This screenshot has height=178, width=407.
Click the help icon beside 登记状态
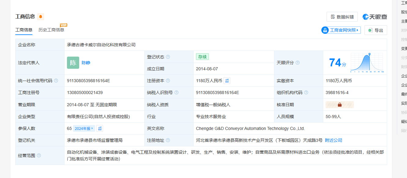click(x=168, y=57)
